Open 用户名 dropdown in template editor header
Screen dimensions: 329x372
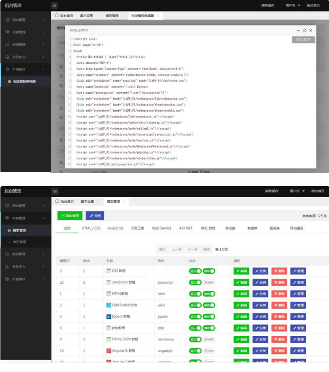[293, 5]
